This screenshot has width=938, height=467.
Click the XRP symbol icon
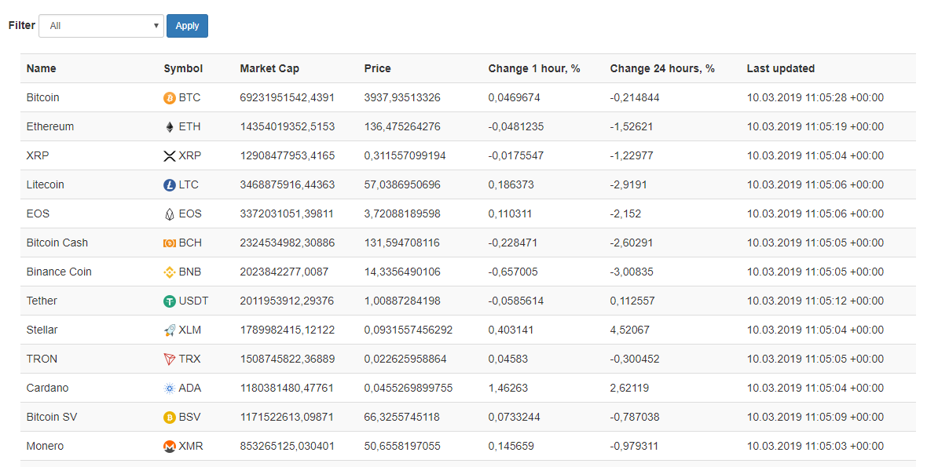[170, 156]
